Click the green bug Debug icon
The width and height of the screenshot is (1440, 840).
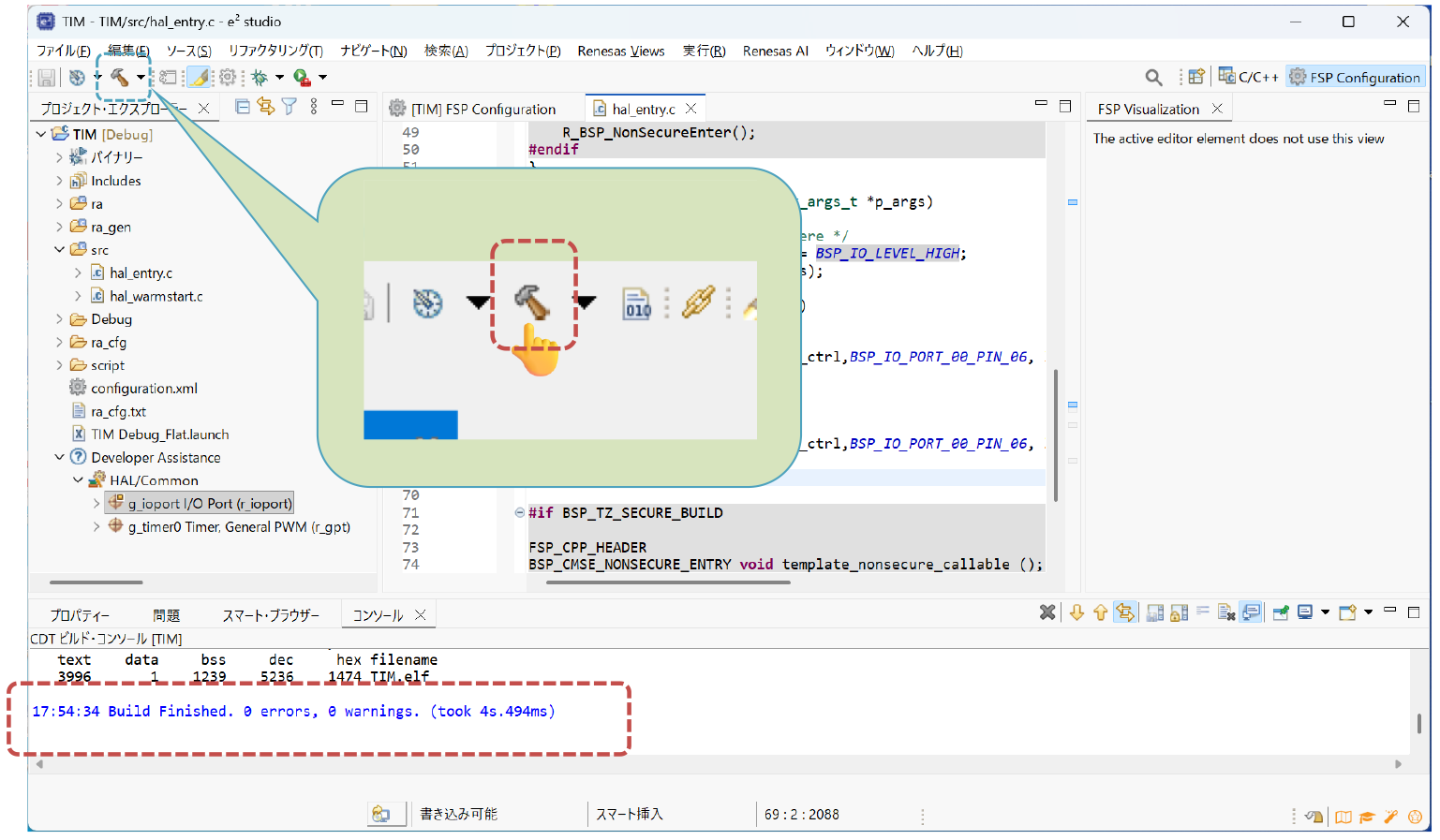click(x=260, y=78)
